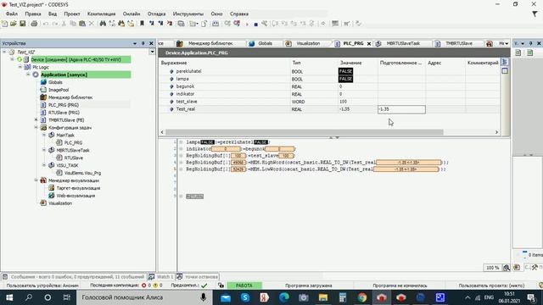Open Find with the binoculars icon
Image resolution: width=543 pixels, height=305 pixels.
tap(103, 24)
